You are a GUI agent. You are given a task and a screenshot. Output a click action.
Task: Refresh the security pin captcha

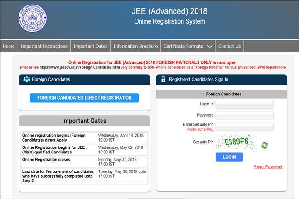click(265, 146)
